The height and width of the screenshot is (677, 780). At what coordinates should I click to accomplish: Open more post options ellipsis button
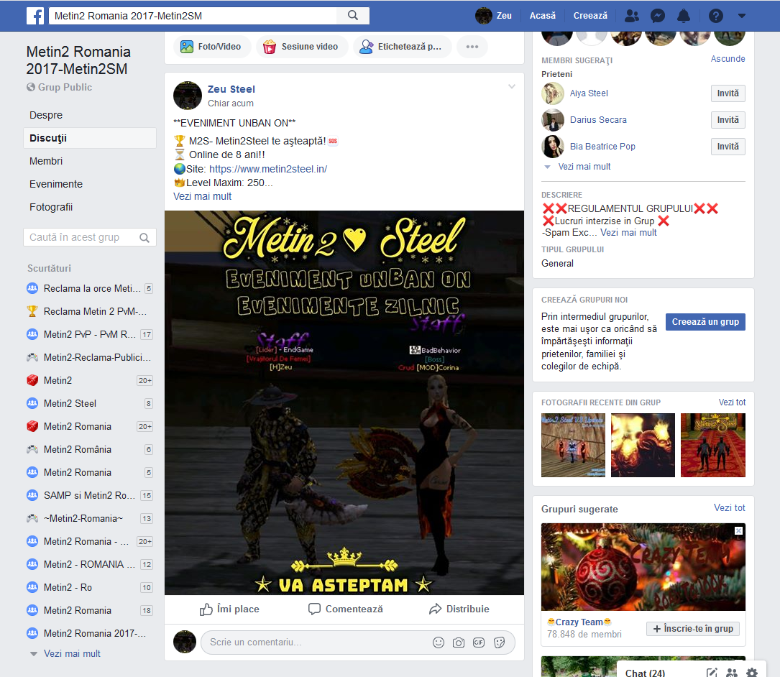(x=472, y=47)
